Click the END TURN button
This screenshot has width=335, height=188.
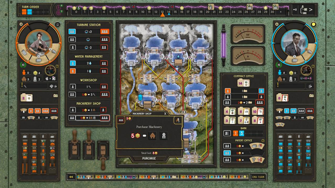pyautogui.click(x=258, y=177)
